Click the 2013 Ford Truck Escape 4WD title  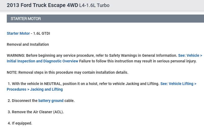pyautogui.click(x=42, y=5)
